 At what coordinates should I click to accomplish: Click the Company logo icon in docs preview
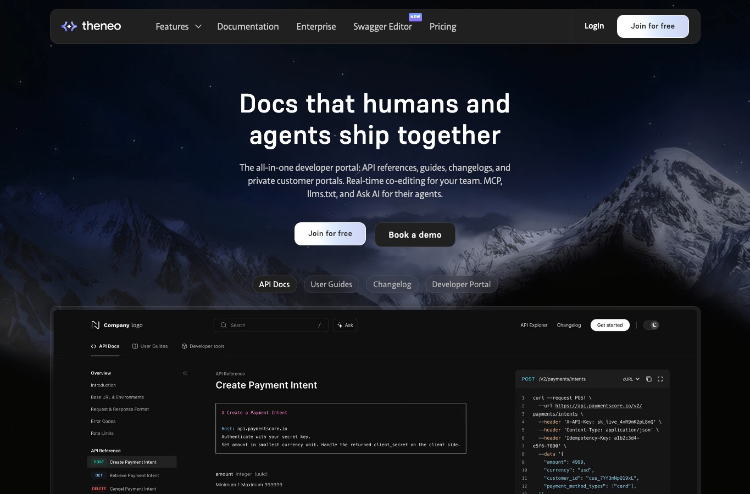coord(95,325)
